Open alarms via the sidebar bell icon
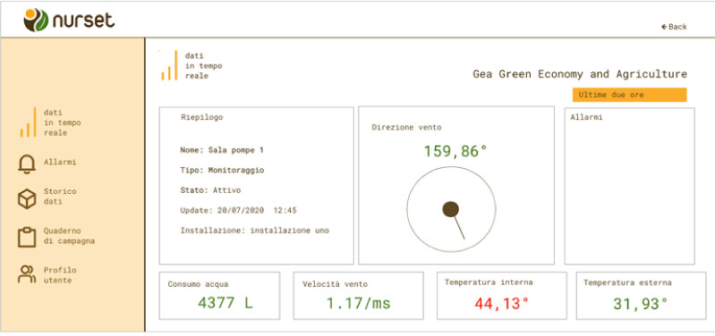The width and height of the screenshot is (715, 336). tap(27, 164)
